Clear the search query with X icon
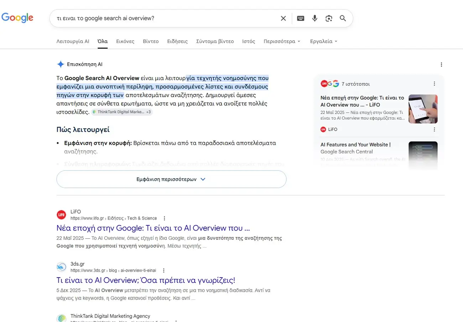Screen dimensions: 463x322 [x=283, y=19]
